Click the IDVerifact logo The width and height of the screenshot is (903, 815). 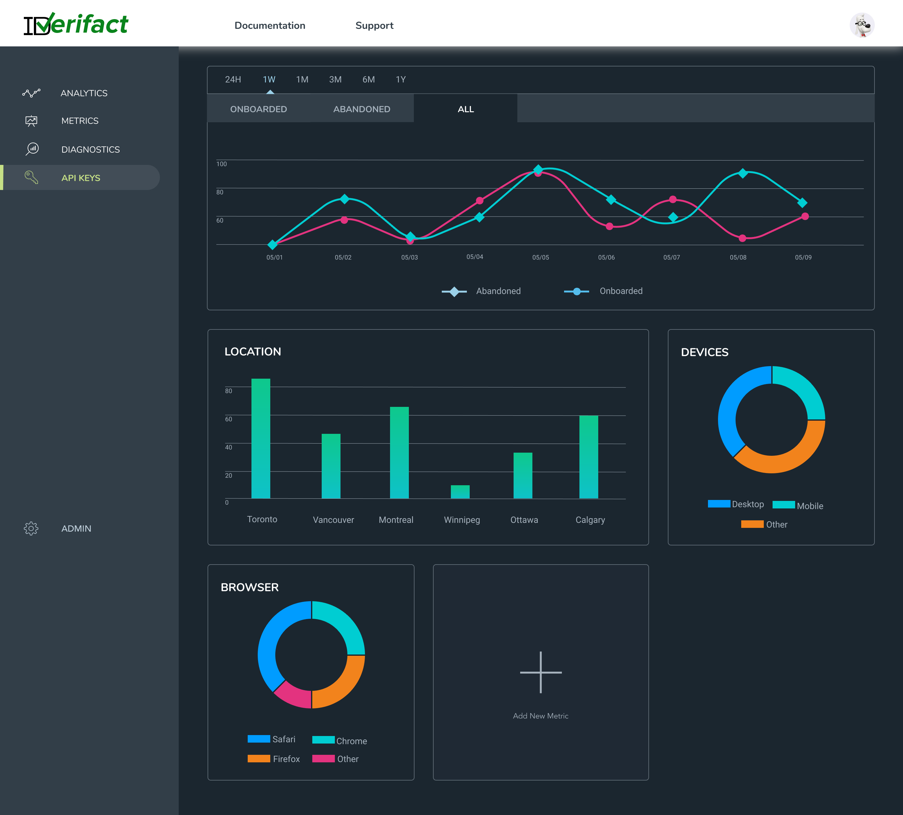tap(76, 25)
